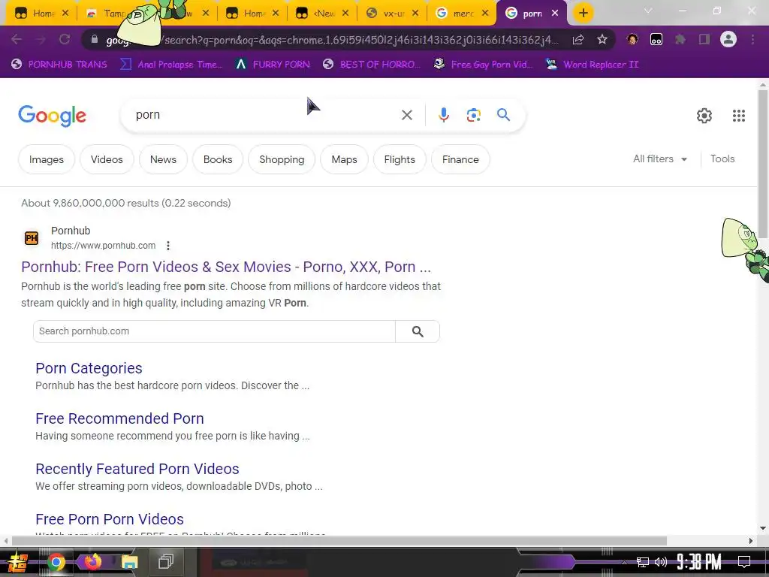Filter results by Maps
This screenshot has width=769, height=577.
click(x=344, y=159)
